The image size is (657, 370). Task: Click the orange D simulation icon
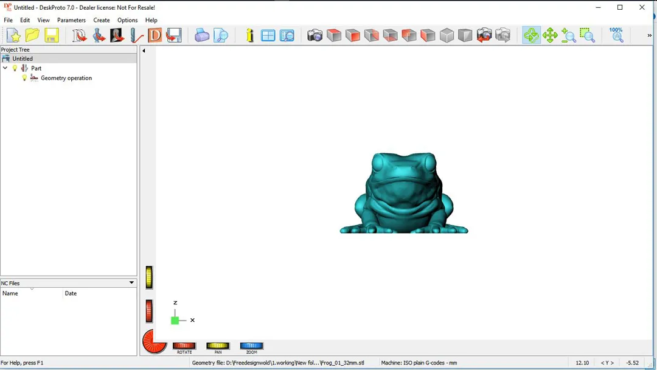pos(155,35)
